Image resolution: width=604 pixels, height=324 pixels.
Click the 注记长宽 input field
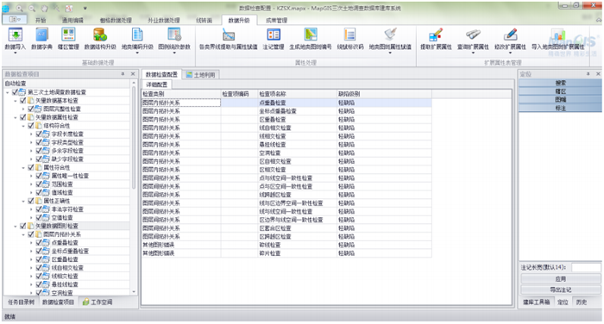[586, 267]
